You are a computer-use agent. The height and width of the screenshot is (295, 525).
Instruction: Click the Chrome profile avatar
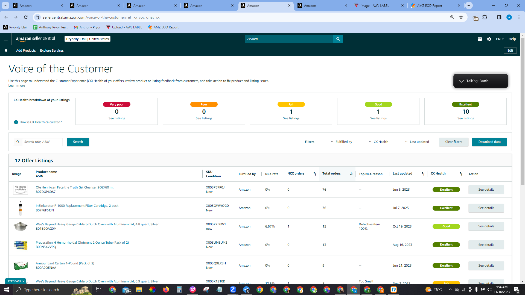[x=509, y=17]
